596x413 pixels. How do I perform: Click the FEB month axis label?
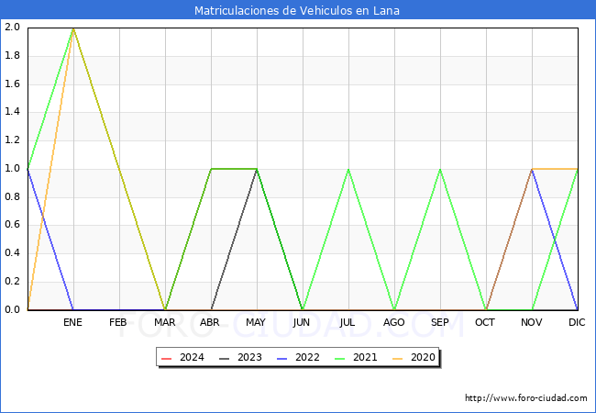pos(118,322)
